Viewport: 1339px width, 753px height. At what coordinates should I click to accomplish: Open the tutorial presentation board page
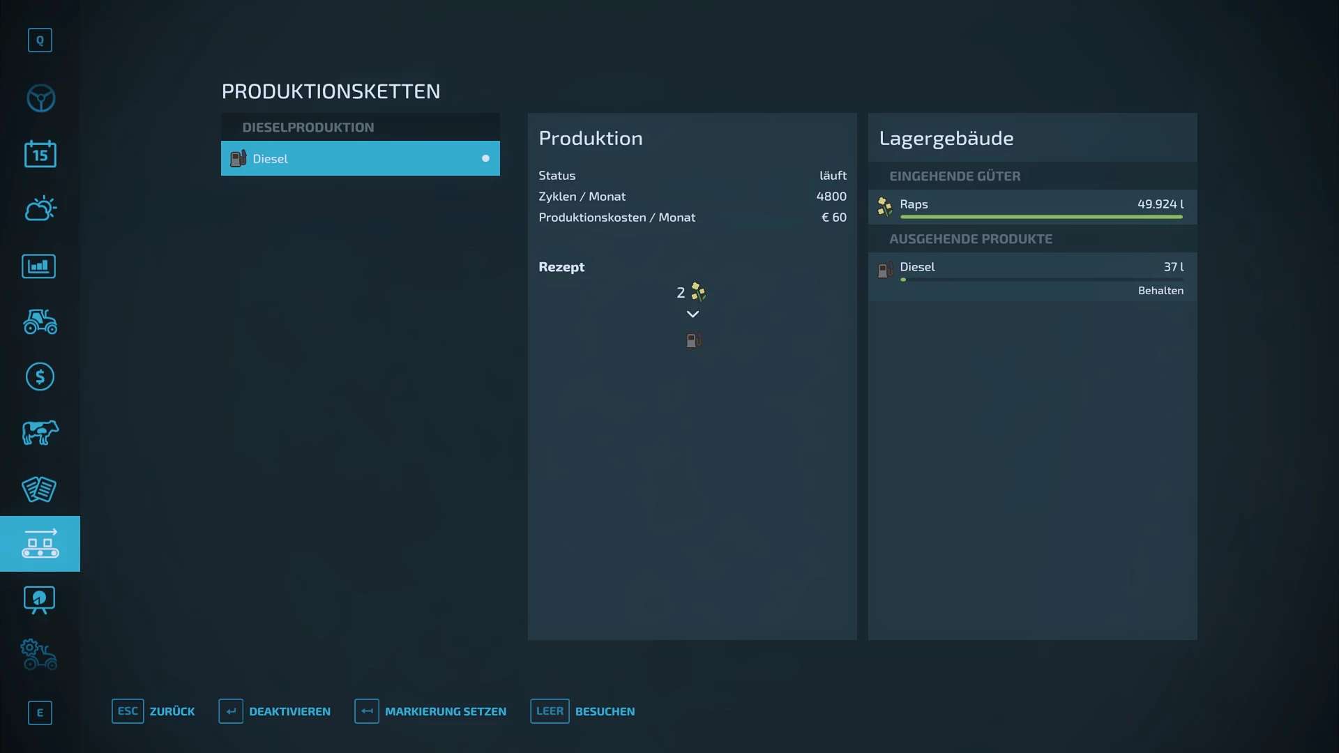tap(39, 600)
